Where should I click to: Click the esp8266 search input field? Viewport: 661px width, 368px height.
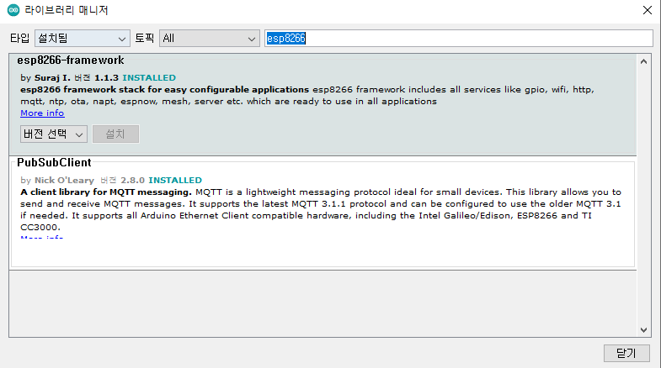point(459,39)
